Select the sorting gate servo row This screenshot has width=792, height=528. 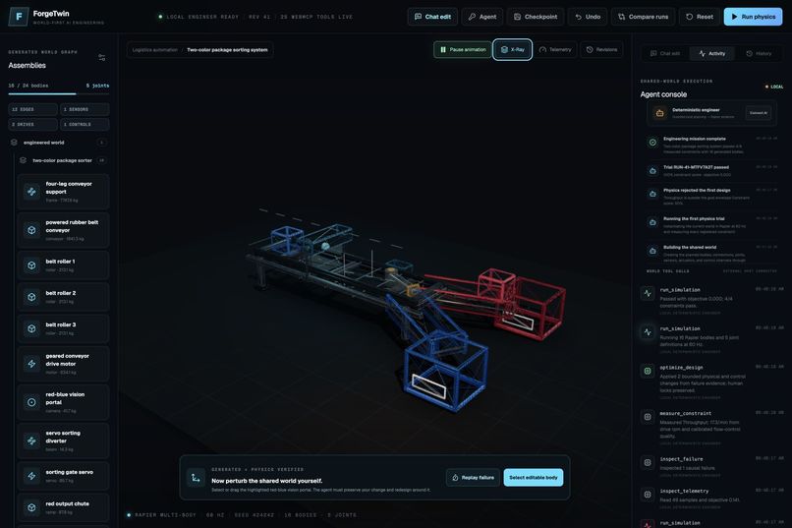(63, 476)
